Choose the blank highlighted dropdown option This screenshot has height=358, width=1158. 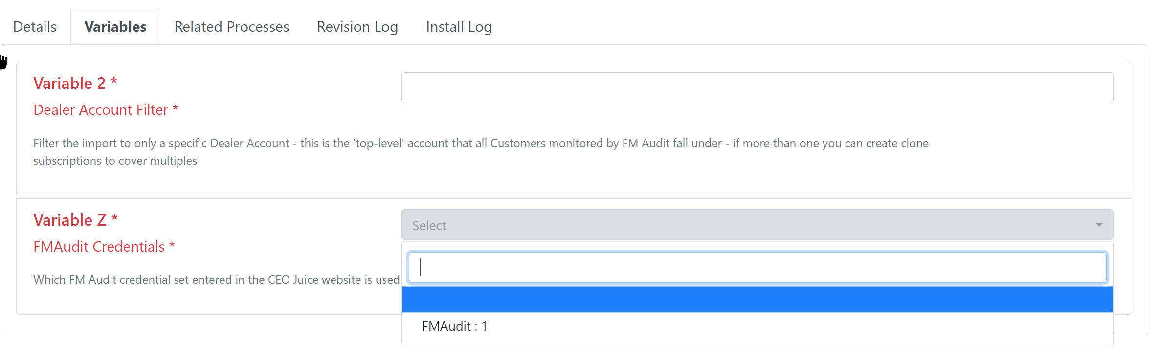click(x=757, y=299)
